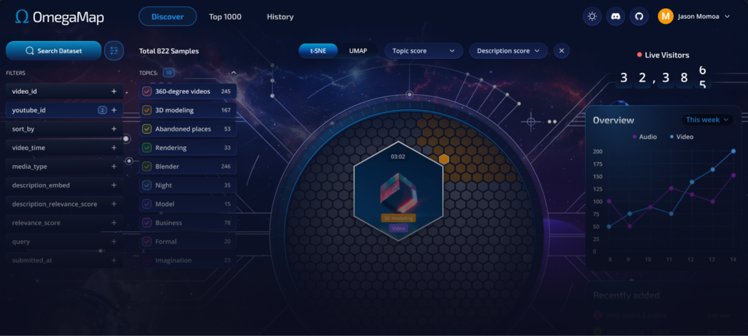Click the Search Dataset button

[54, 51]
